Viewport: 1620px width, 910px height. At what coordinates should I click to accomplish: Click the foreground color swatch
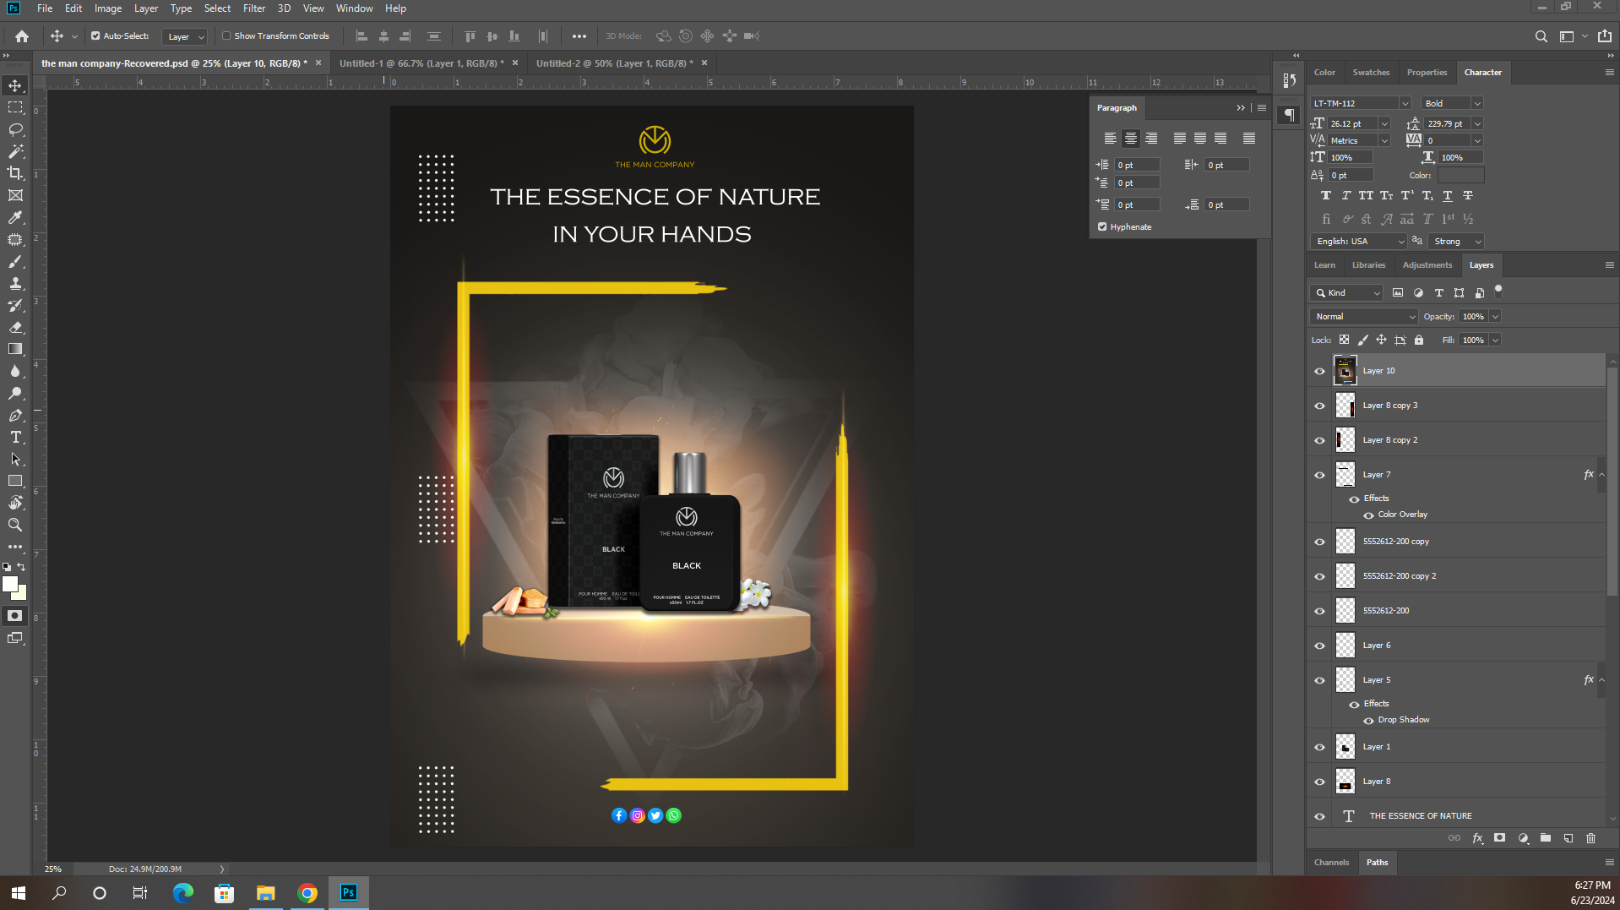coord(10,584)
